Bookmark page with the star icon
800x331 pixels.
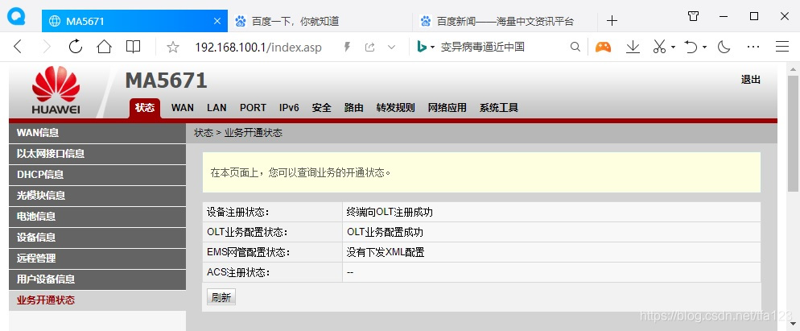[x=173, y=48]
